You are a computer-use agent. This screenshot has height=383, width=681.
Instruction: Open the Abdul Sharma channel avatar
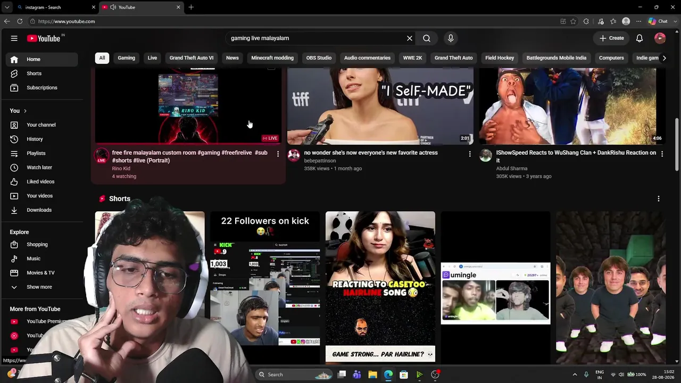tap(486, 155)
